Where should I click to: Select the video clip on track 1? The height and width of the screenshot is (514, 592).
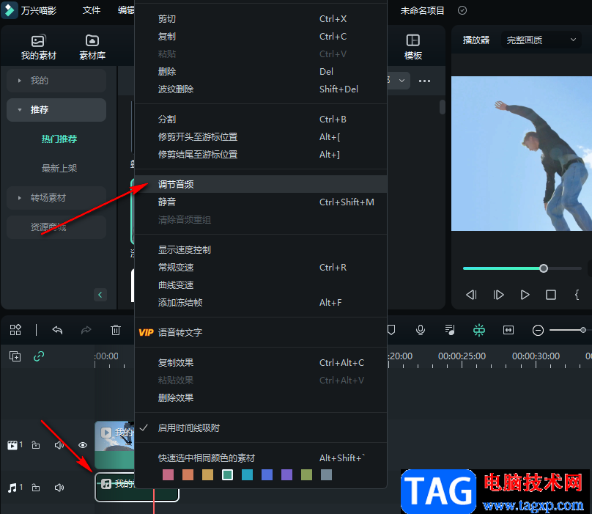coord(114,445)
